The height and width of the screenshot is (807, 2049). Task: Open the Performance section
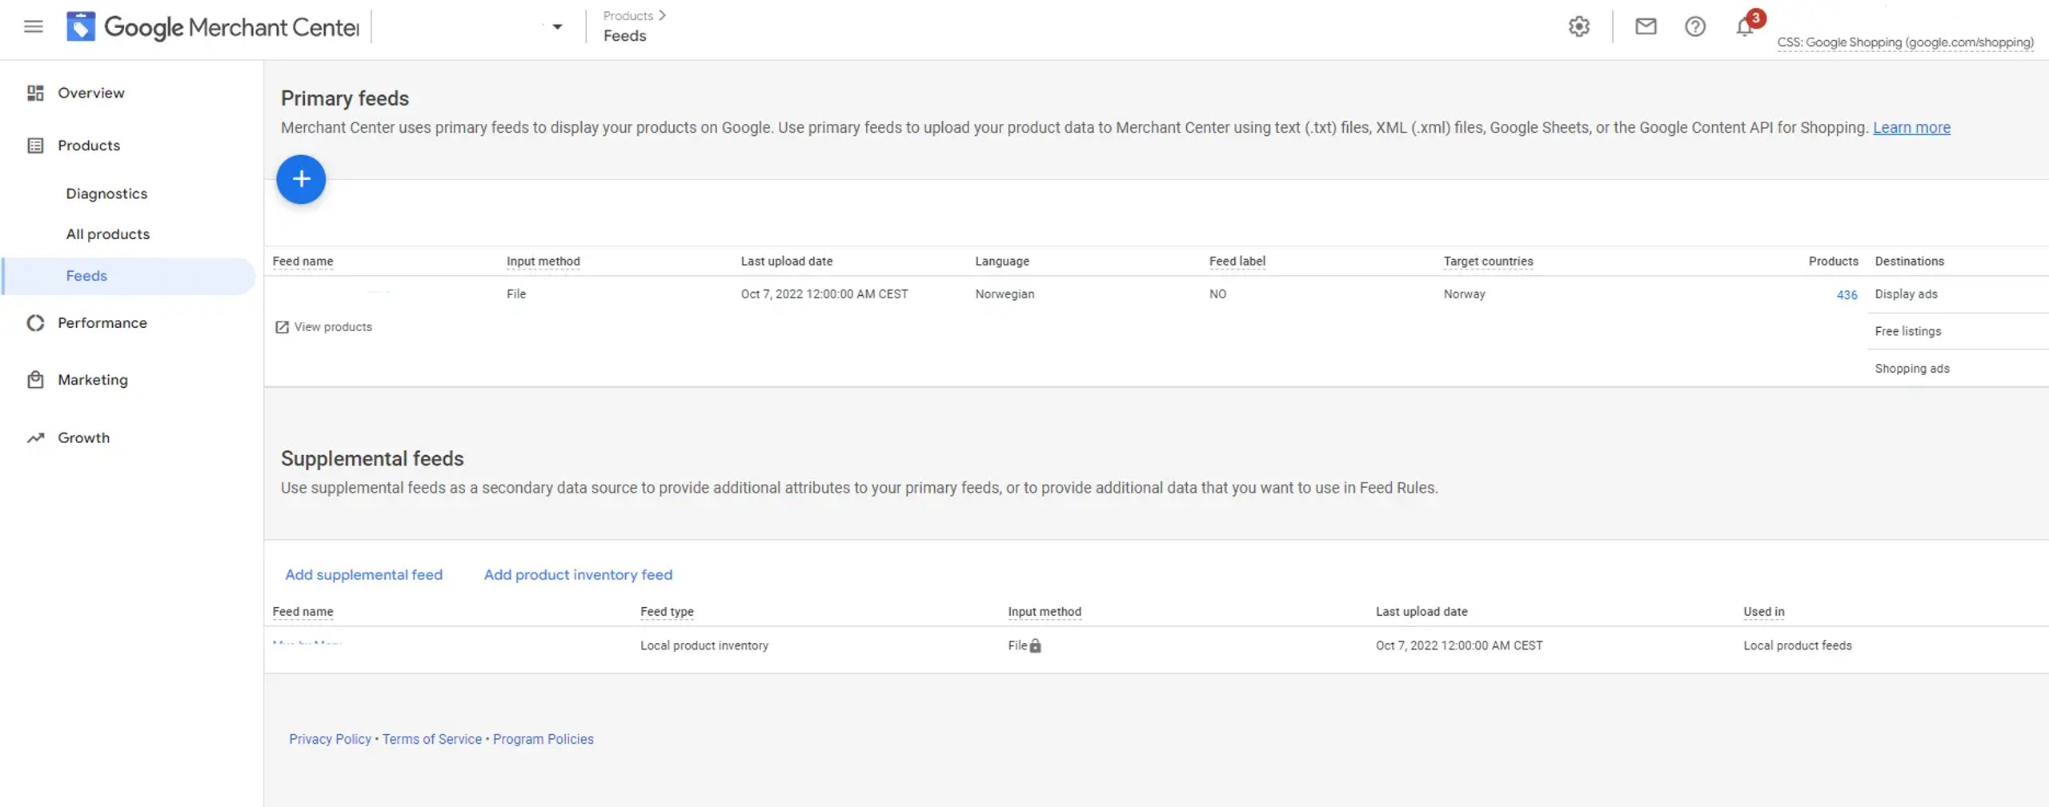click(102, 323)
